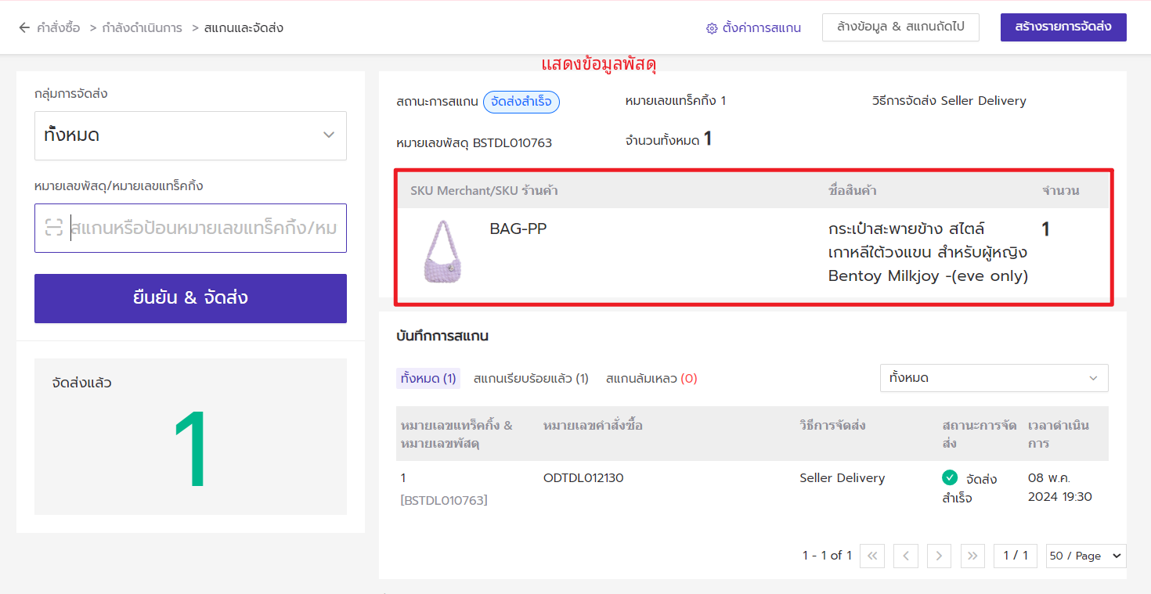This screenshot has width=1151, height=594.
Task: Select the ทั้งหมด (1) tab
Action: click(428, 379)
